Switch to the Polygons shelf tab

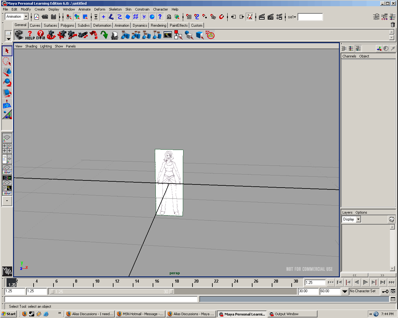[67, 25]
